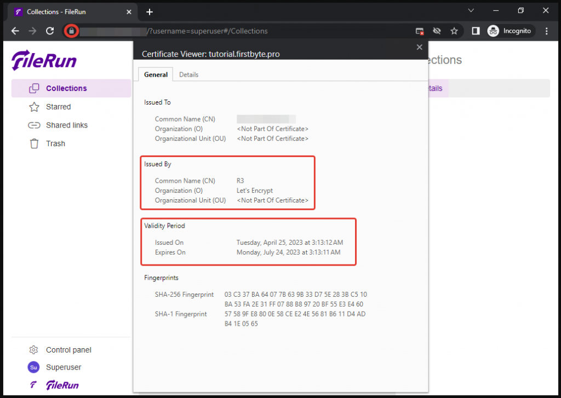This screenshot has width=561, height=398.
Task: Open the browser side panel icon
Action: pos(476,31)
